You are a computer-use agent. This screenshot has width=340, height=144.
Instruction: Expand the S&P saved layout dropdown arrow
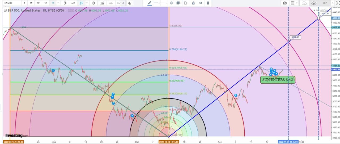pyautogui.click(x=333, y=3)
